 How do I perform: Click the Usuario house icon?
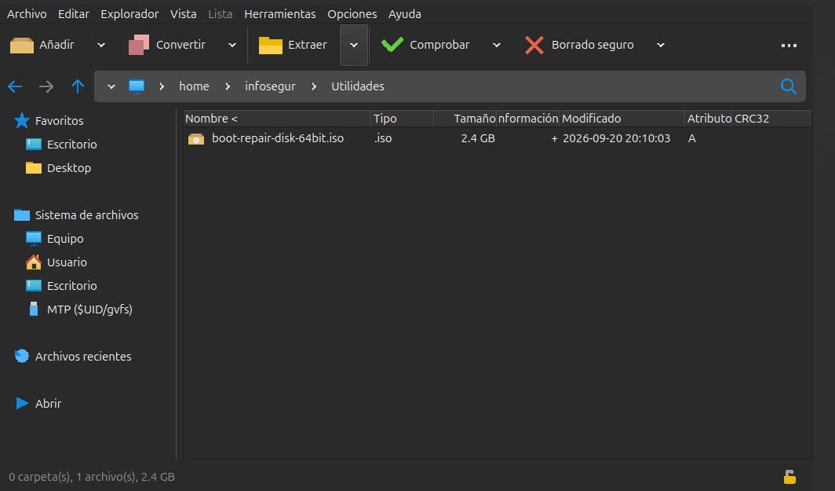[x=34, y=262]
